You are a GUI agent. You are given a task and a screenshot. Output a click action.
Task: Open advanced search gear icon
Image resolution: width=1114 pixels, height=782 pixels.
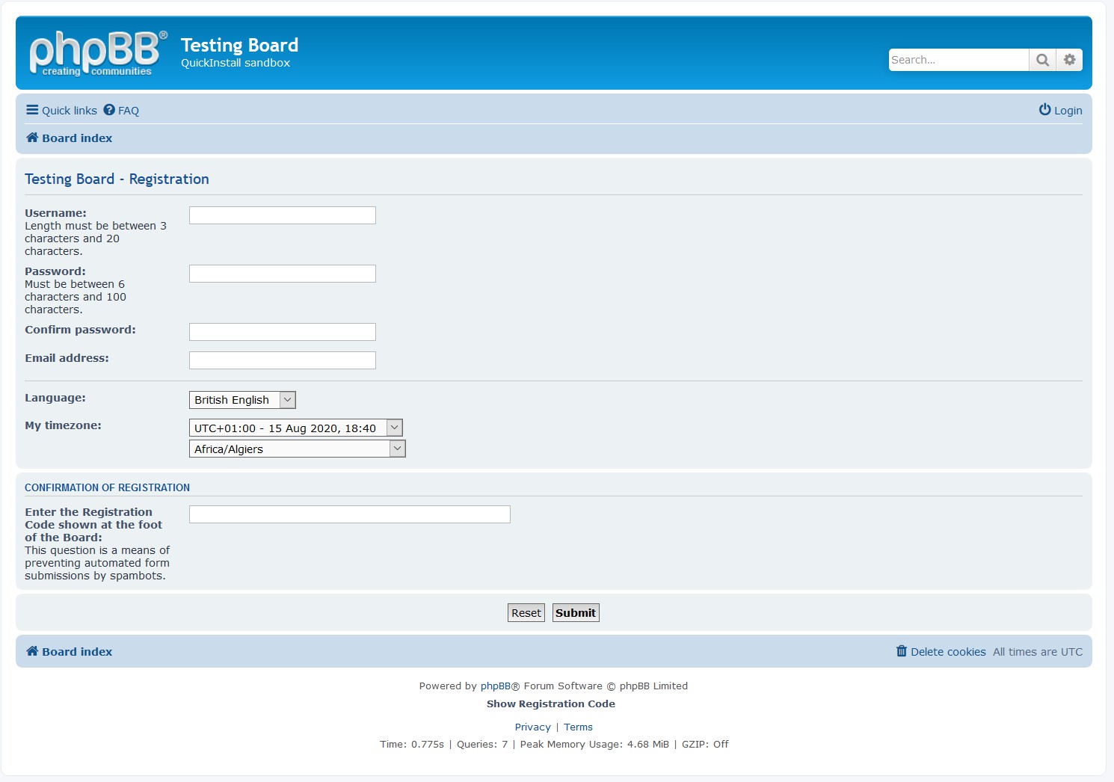(1069, 60)
